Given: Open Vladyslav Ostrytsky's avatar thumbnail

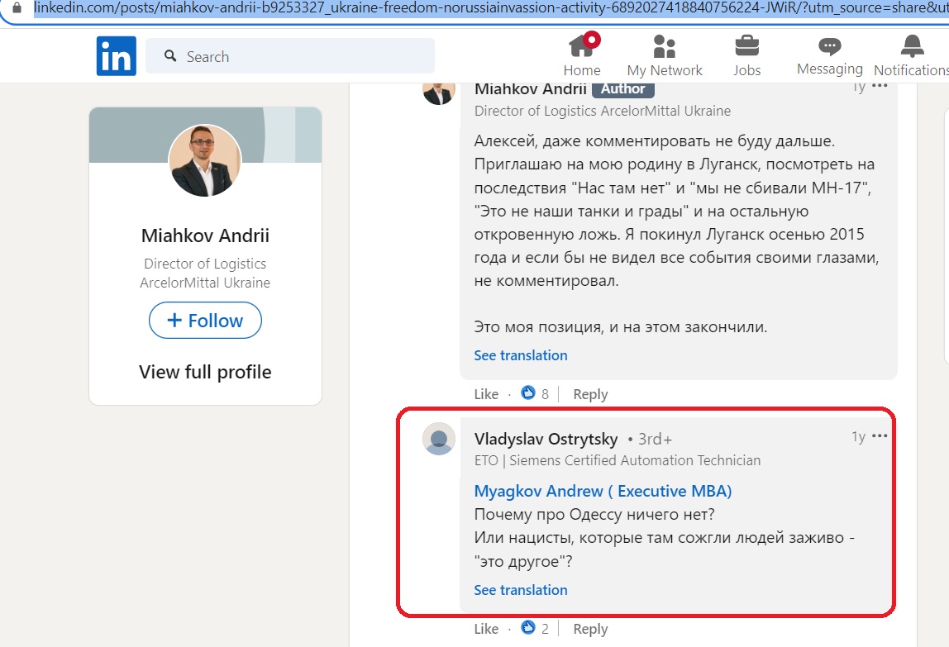Looking at the screenshot, I should click(x=439, y=439).
